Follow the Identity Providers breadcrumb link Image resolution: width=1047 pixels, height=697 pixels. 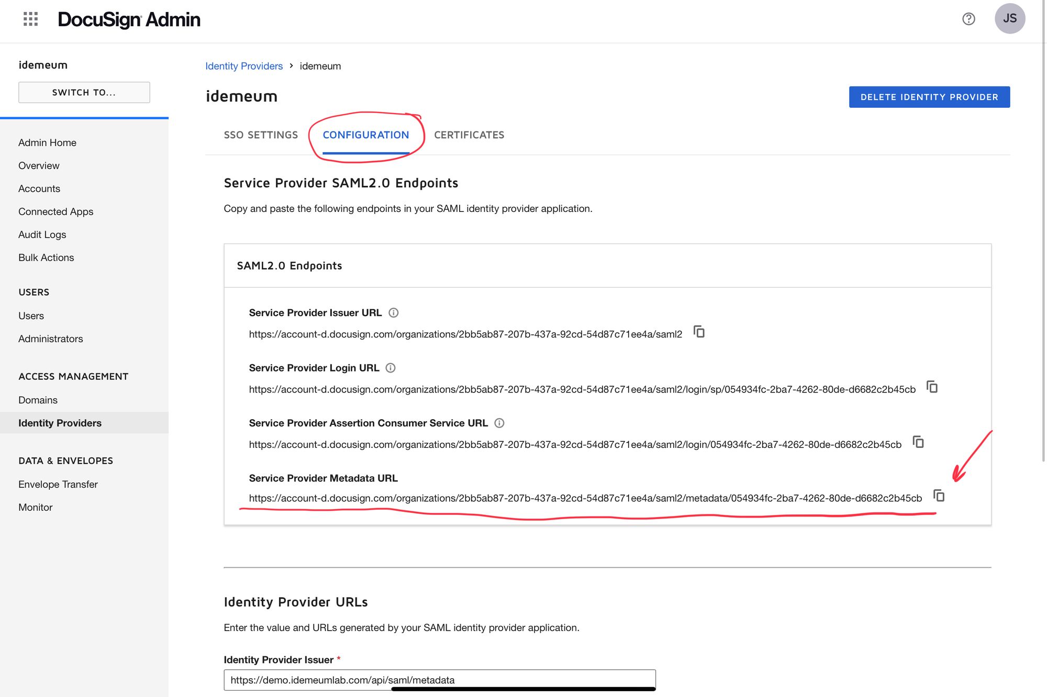pyautogui.click(x=244, y=66)
